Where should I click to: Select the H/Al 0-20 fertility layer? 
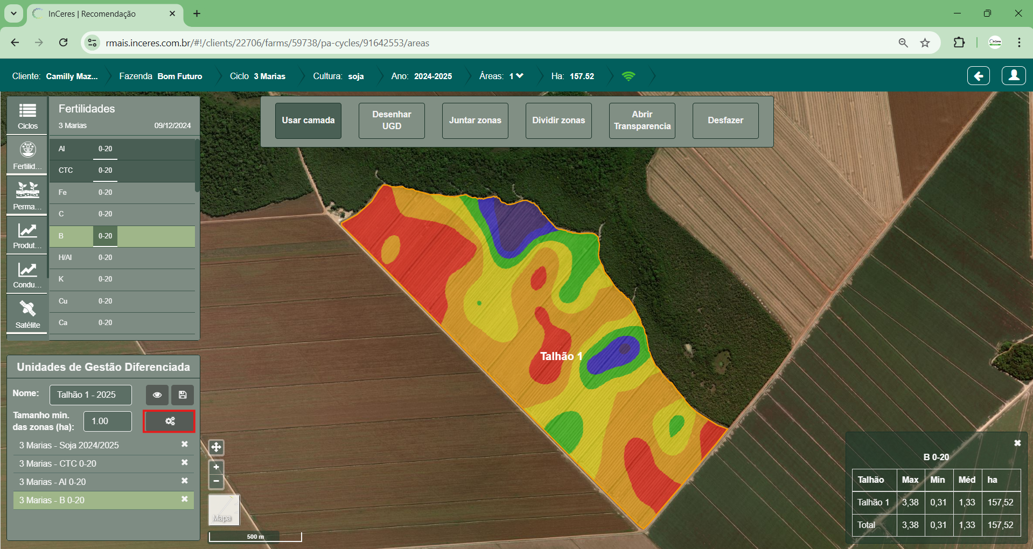pyautogui.click(x=122, y=258)
